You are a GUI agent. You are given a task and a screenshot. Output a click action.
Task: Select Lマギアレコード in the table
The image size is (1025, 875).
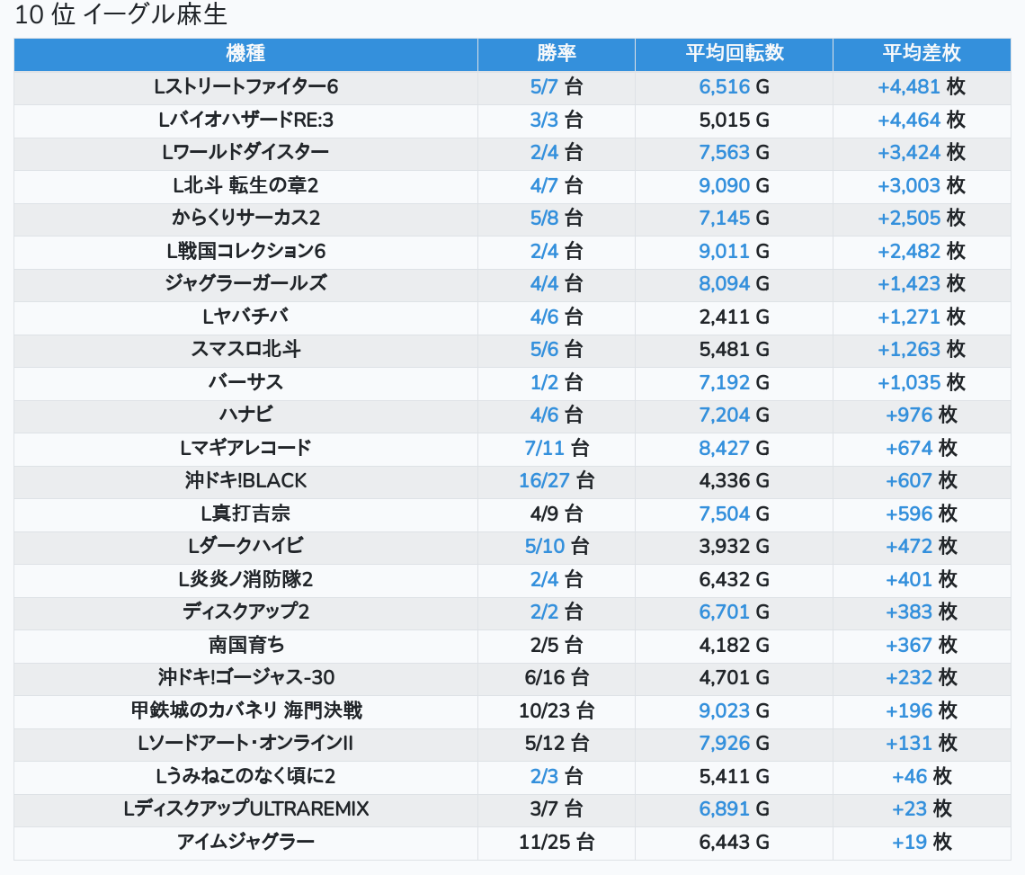245,448
